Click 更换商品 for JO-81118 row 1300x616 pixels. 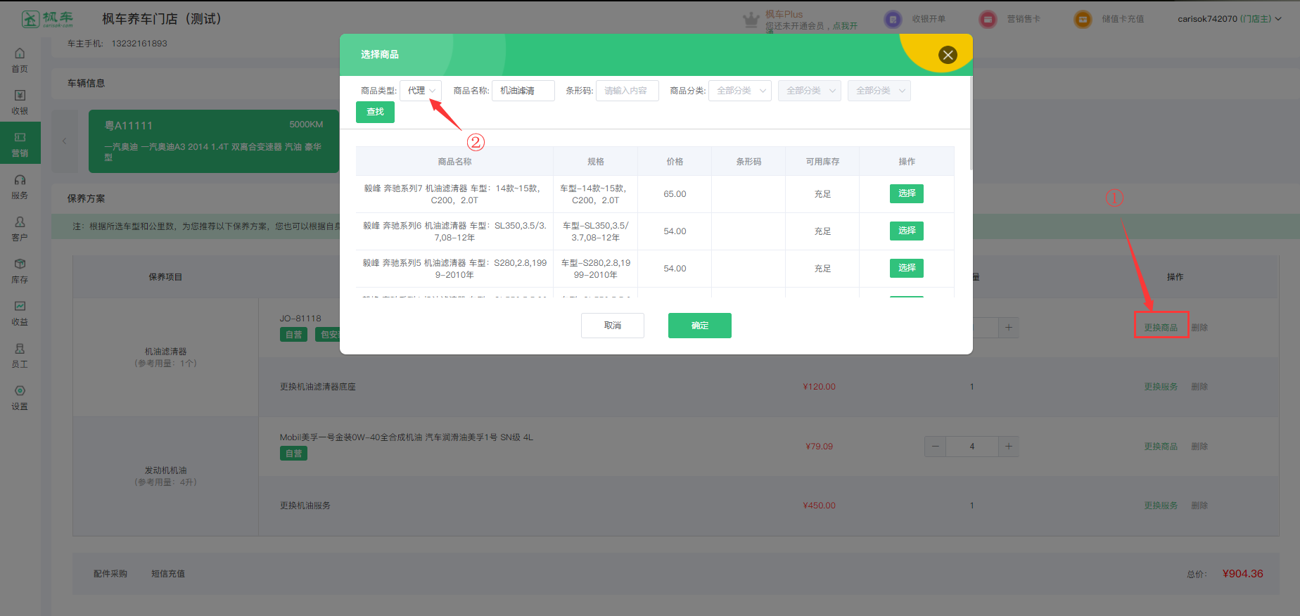[x=1161, y=328]
